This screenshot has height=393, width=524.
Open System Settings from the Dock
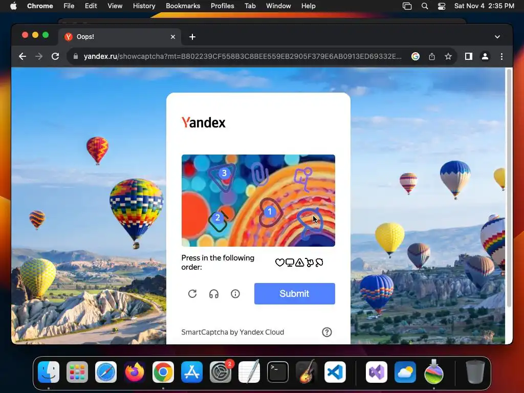point(221,372)
